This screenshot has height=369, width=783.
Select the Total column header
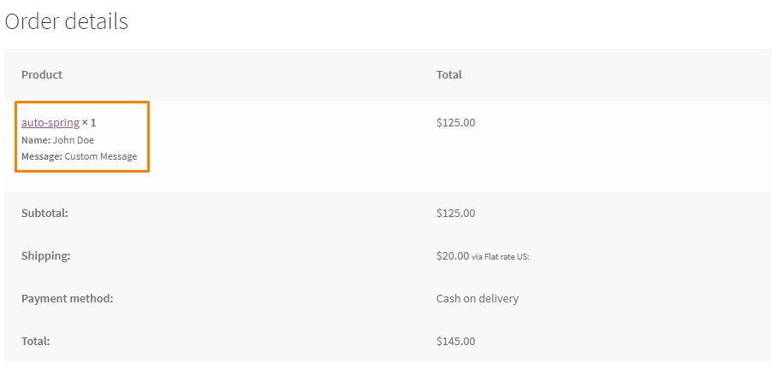point(449,75)
